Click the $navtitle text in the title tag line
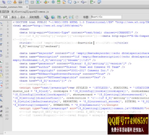 pyautogui.click(x=85, y=43)
